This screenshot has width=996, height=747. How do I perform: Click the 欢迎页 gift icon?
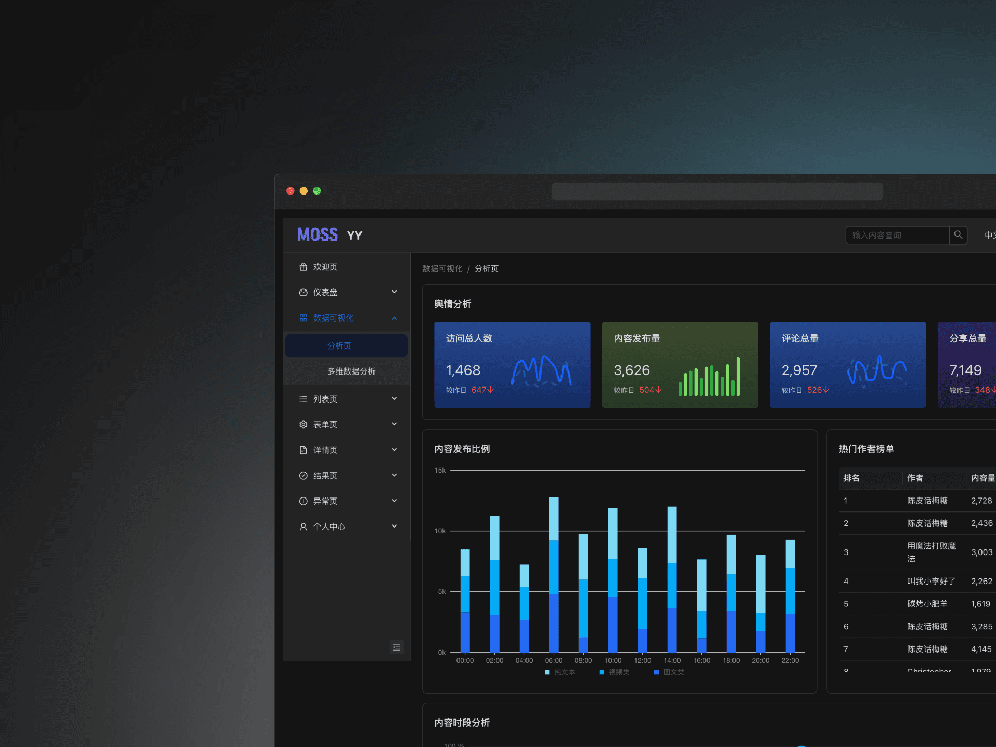click(x=303, y=267)
